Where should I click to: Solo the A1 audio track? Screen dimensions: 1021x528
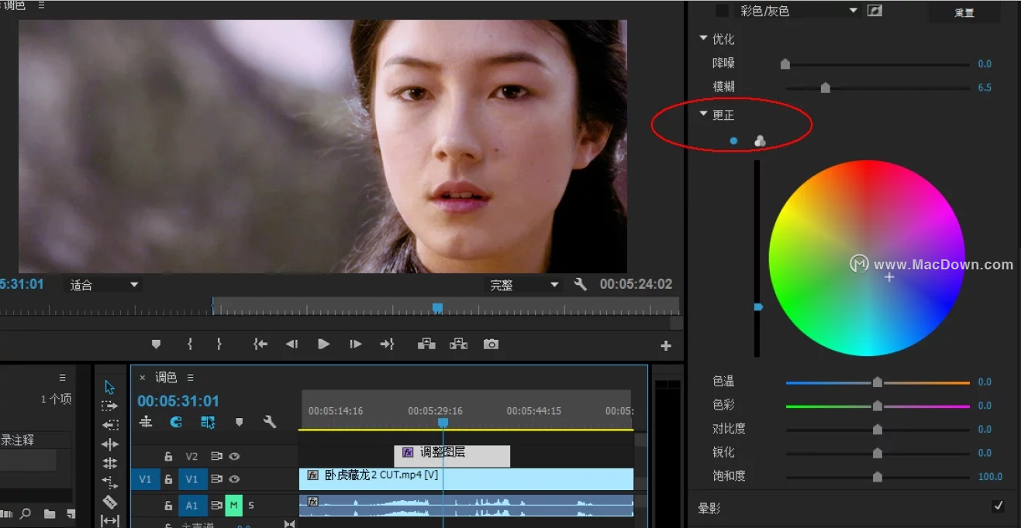tap(251, 506)
